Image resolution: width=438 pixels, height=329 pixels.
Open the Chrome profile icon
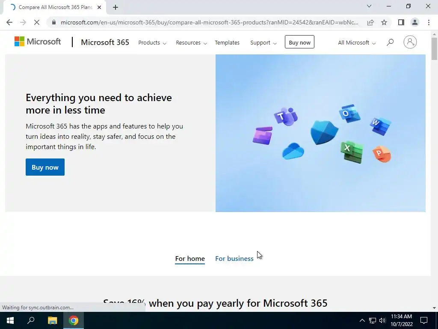(x=415, y=22)
